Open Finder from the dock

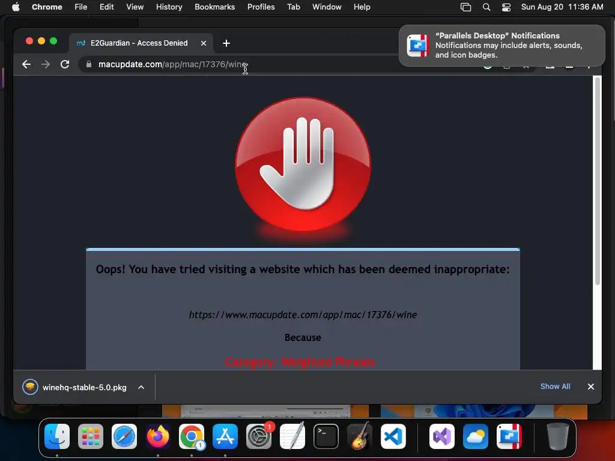pyautogui.click(x=57, y=436)
